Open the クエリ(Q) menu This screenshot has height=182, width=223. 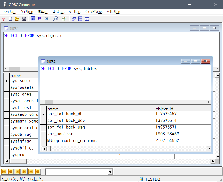click(27, 12)
